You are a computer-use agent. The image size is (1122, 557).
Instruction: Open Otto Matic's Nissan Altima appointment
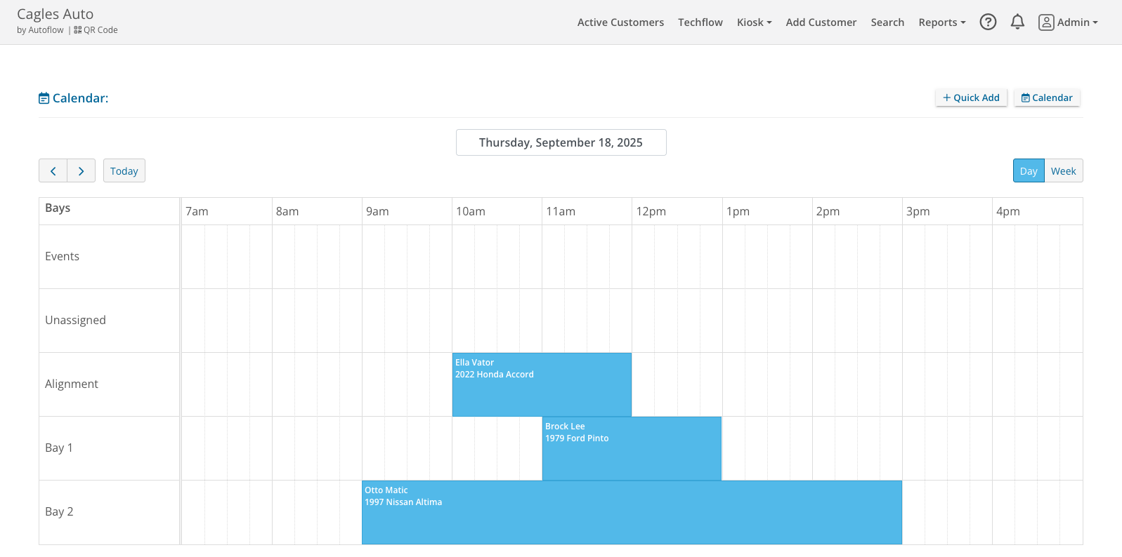point(631,512)
